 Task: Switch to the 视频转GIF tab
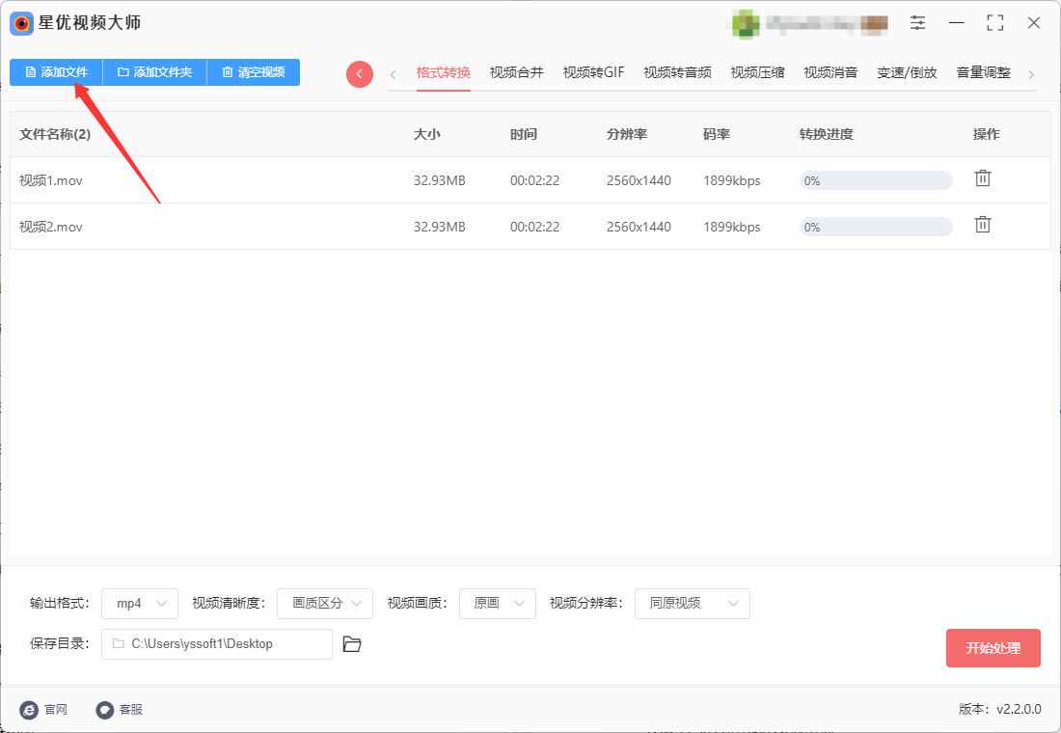(593, 72)
